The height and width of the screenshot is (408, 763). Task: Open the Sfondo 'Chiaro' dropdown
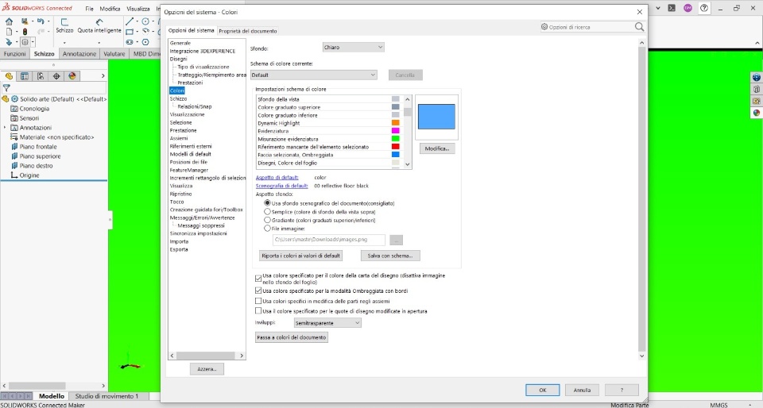pyautogui.click(x=353, y=47)
